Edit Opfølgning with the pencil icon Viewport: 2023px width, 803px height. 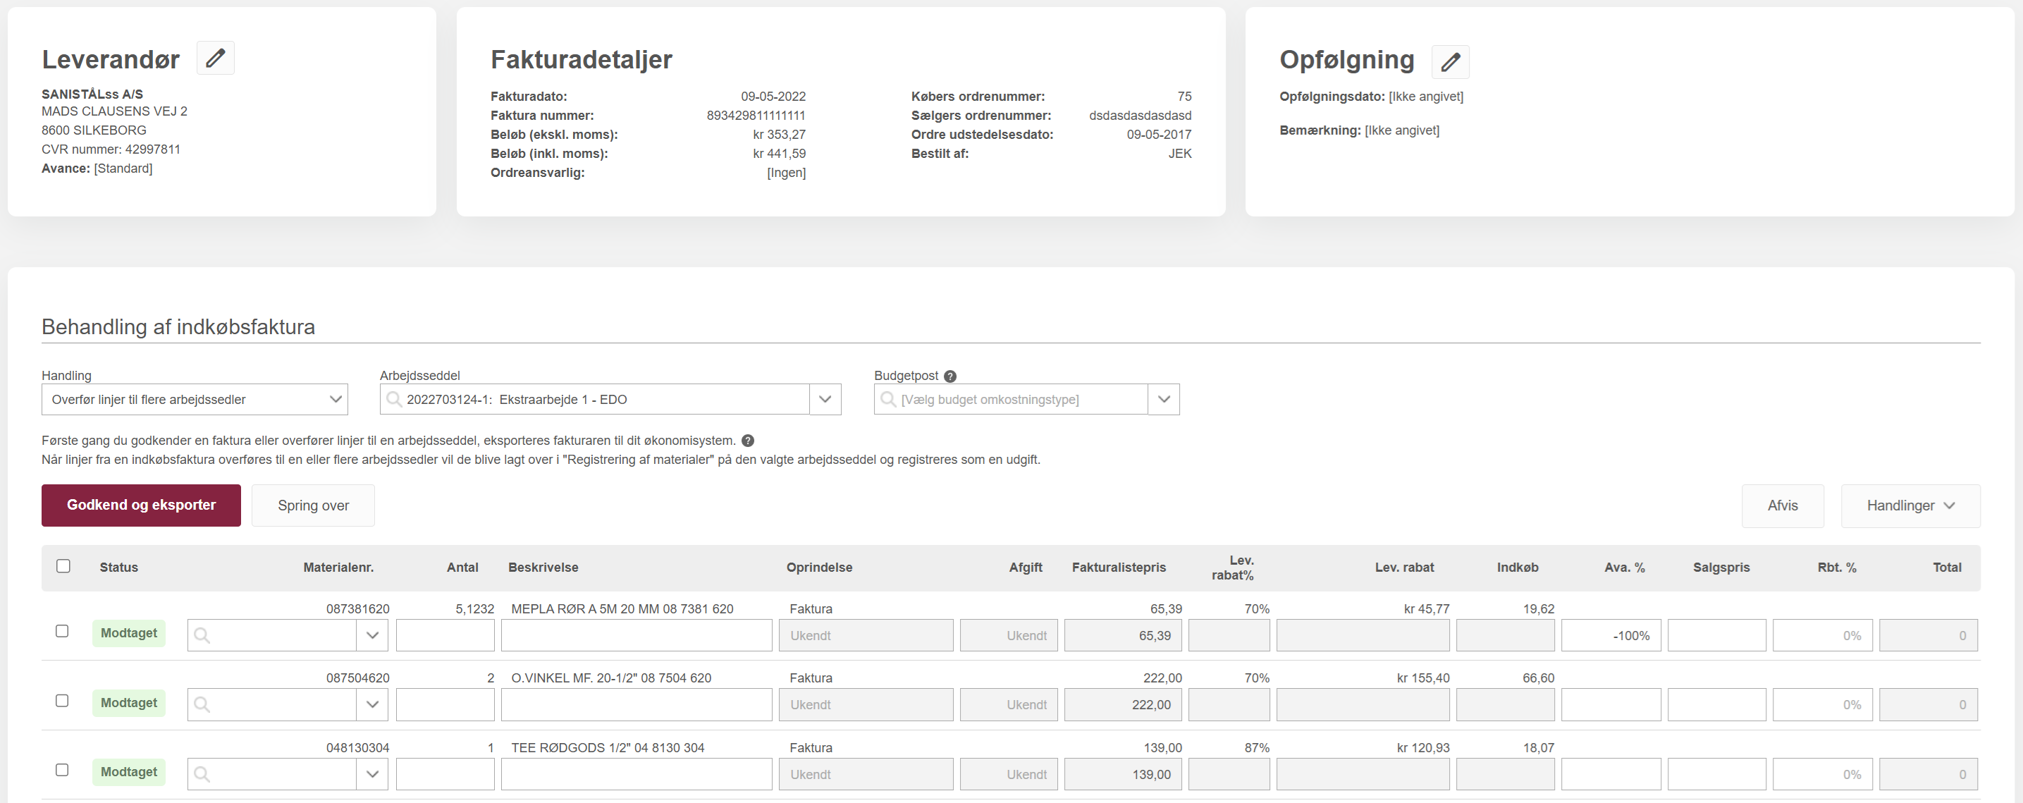tap(1450, 61)
